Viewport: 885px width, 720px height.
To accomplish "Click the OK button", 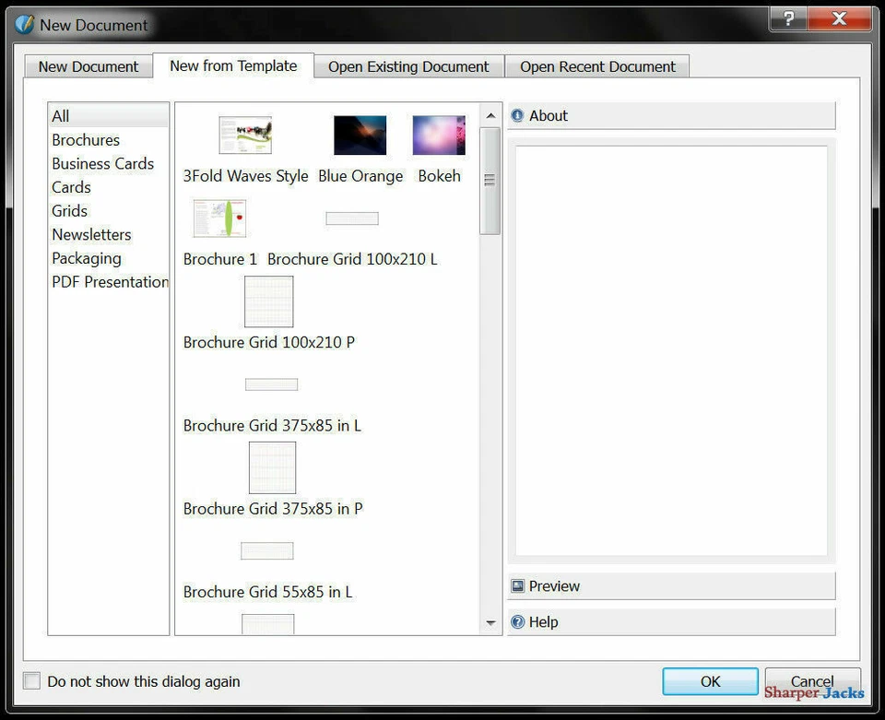I will tap(710, 681).
